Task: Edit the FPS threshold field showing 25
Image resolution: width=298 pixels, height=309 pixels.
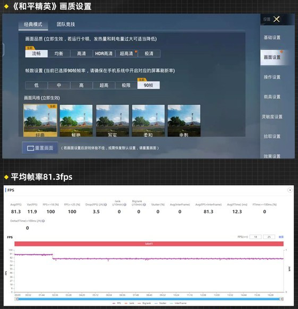Action: point(269,237)
